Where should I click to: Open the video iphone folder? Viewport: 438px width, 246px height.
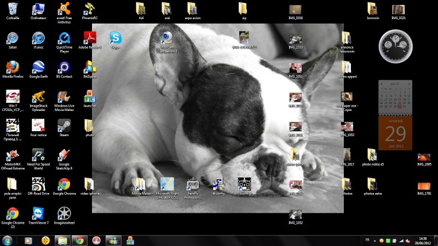pos(90,186)
